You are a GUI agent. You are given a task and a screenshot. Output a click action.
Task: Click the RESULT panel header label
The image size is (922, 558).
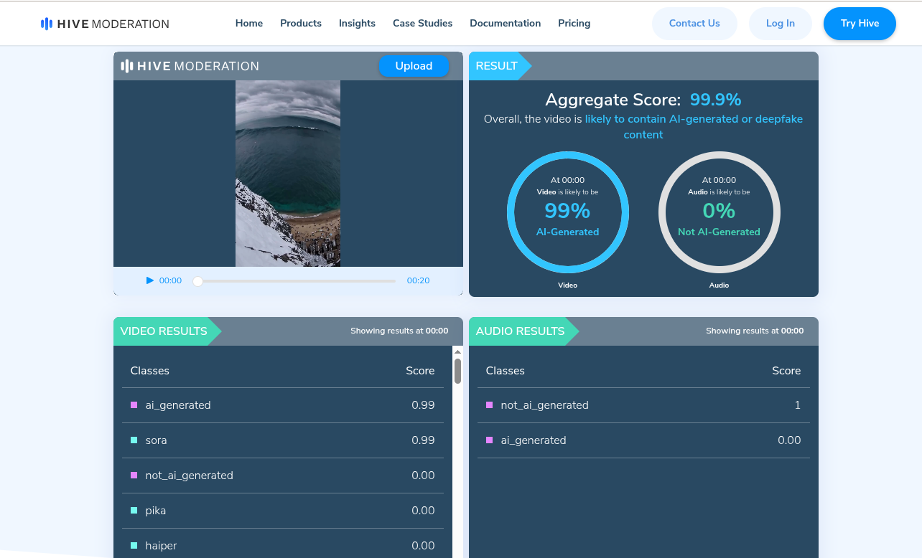pyautogui.click(x=496, y=66)
